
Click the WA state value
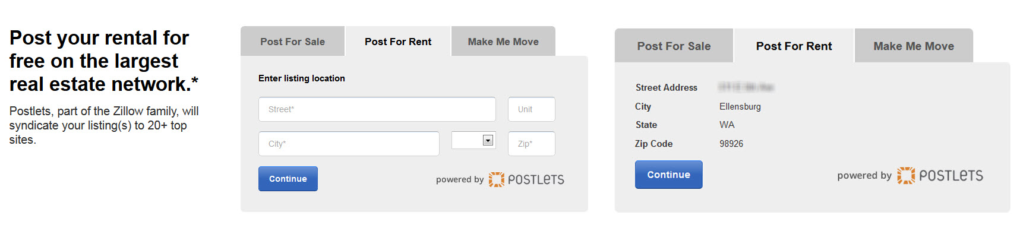pos(727,125)
